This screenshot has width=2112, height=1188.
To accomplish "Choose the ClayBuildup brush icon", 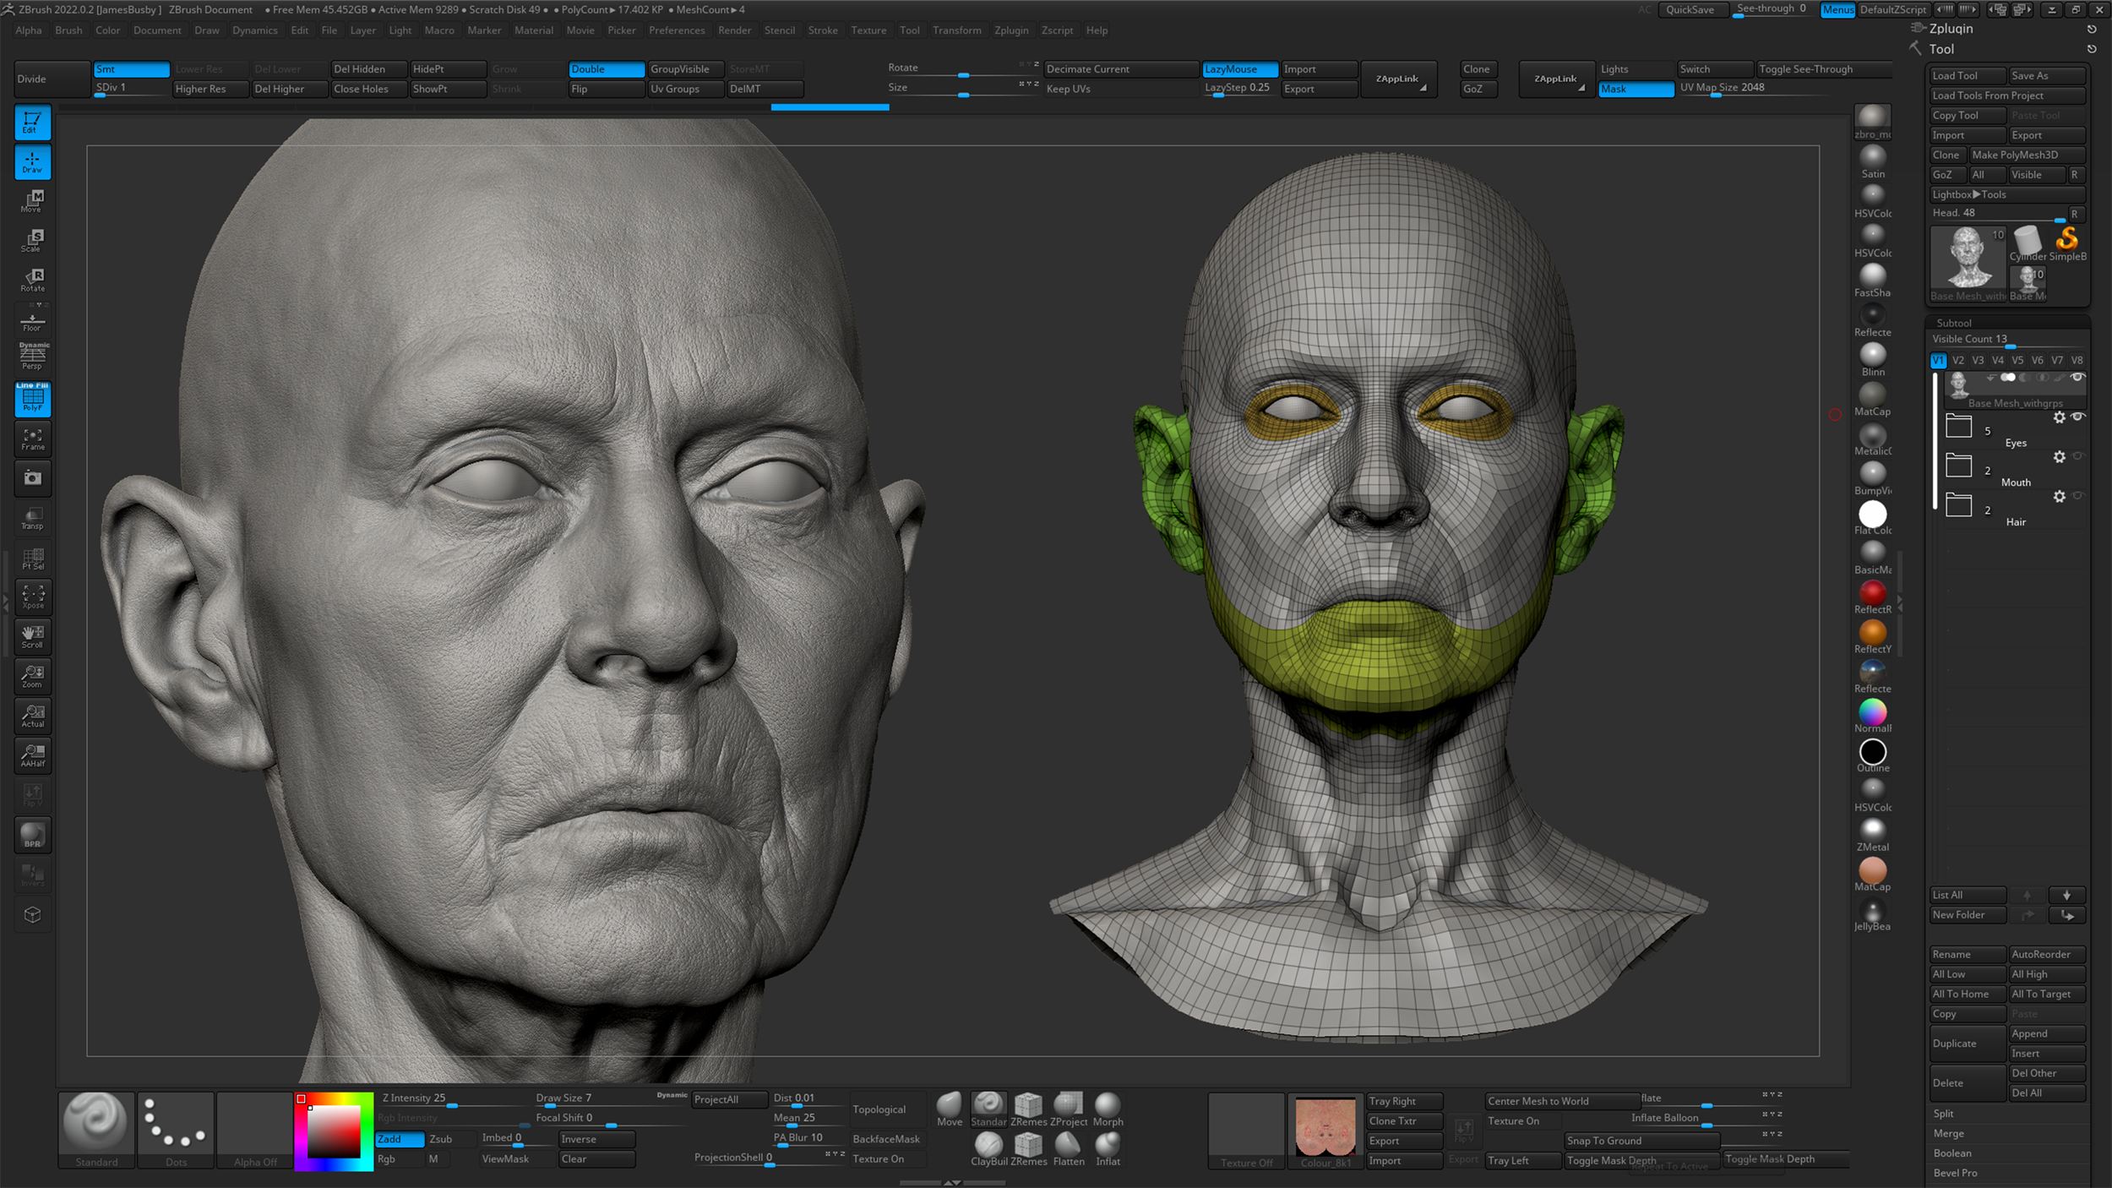I will [x=988, y=1147].
